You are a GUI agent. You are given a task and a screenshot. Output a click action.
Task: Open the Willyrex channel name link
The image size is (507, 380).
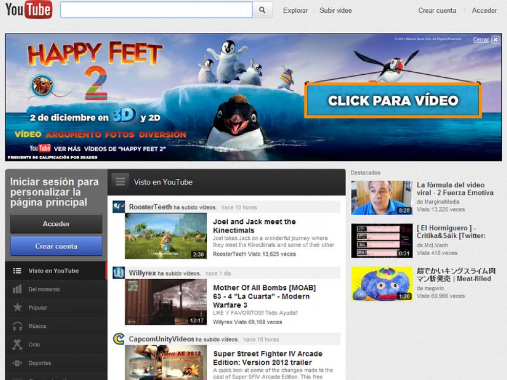tap(142, 273)
